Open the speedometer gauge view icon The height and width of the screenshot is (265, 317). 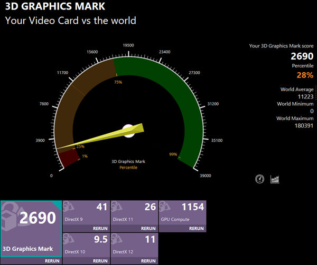click(x=259, y=179)
